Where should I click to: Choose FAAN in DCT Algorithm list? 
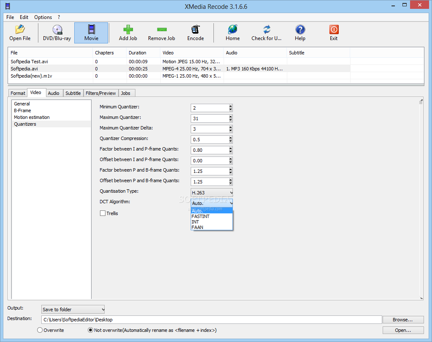[212, 227]
